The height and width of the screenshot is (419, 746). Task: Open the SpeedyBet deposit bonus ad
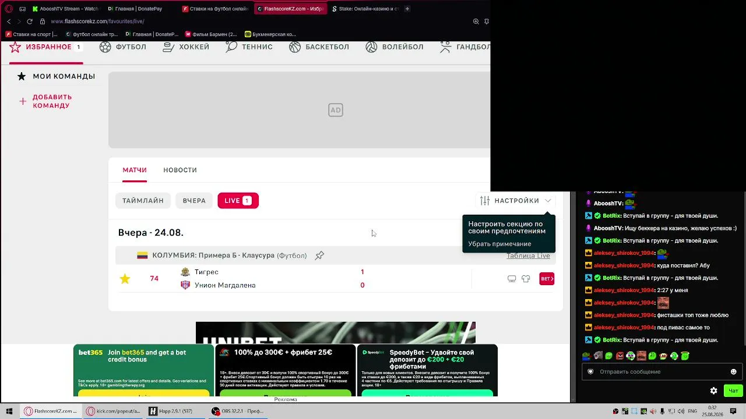(427, 370)
